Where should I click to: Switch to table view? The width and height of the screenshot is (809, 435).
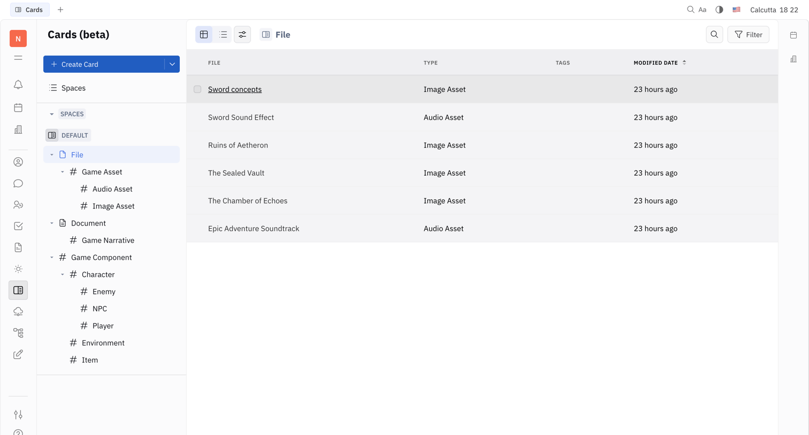(x=204, y=35)
